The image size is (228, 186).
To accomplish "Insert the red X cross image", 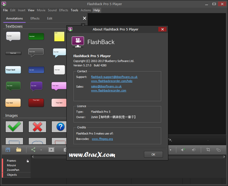I will coord(37,127).
